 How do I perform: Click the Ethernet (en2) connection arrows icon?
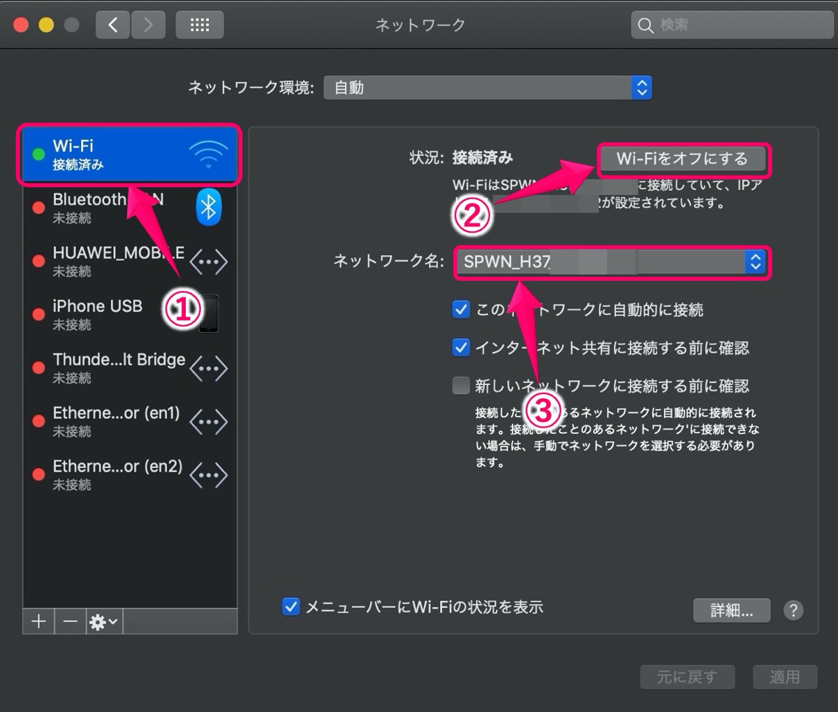[209, 475]
